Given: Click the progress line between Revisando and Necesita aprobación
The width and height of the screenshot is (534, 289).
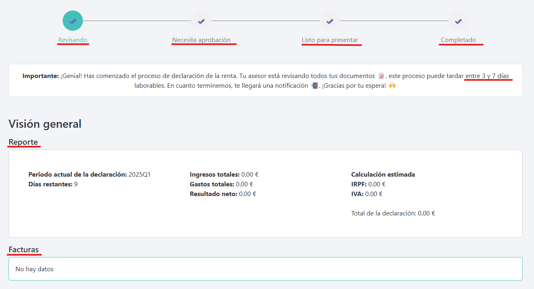Looking at the screenshot, I should 137,21.
